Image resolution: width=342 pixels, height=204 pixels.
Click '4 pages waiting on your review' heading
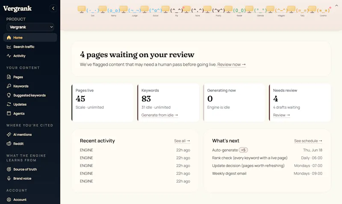(x=137, y=55)
